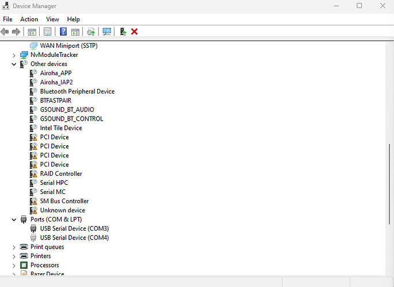Open the View menu
394x287 pixels.
pyautogui.click(x=52, y=19)
